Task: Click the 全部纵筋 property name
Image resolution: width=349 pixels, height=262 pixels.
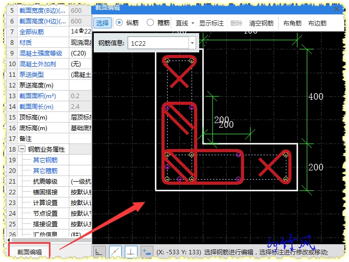Action: [32, 32]
